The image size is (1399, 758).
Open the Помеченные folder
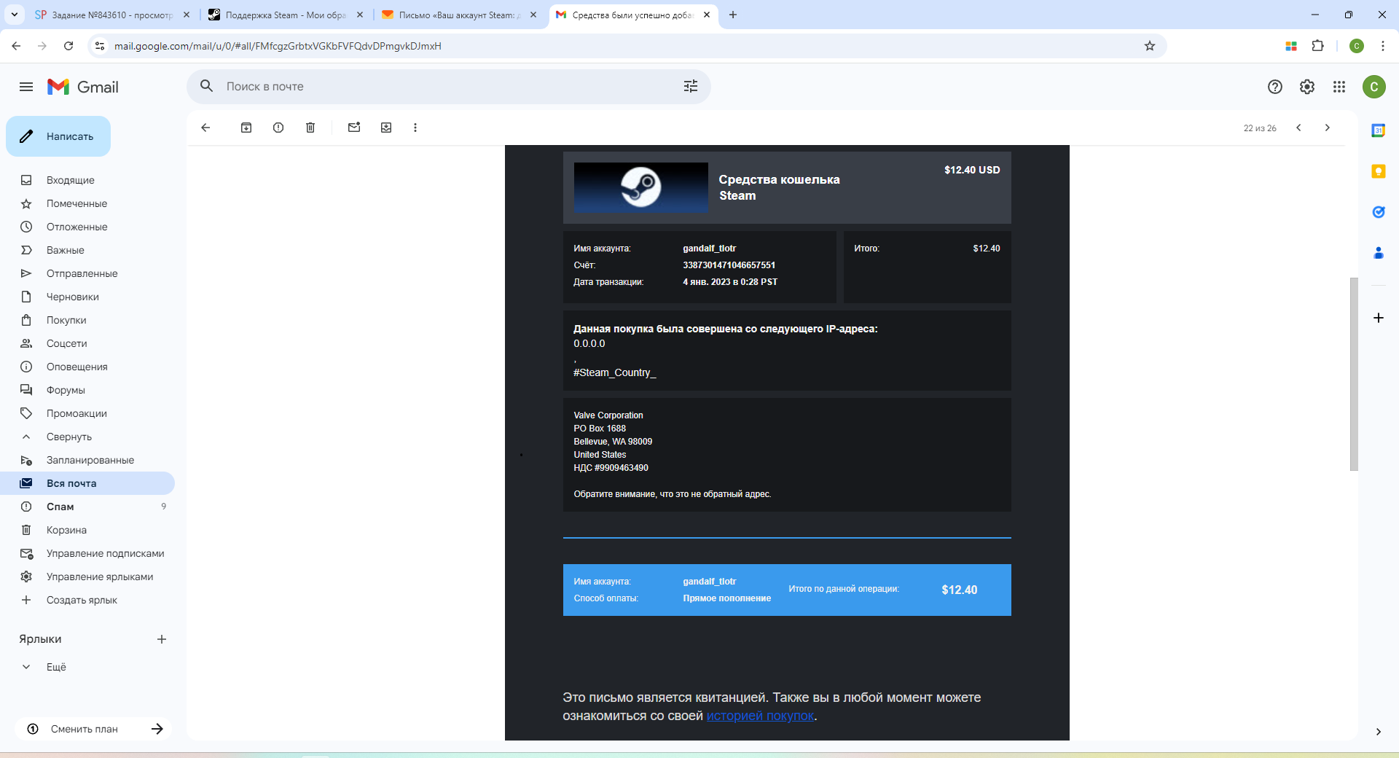pos(87,203)
